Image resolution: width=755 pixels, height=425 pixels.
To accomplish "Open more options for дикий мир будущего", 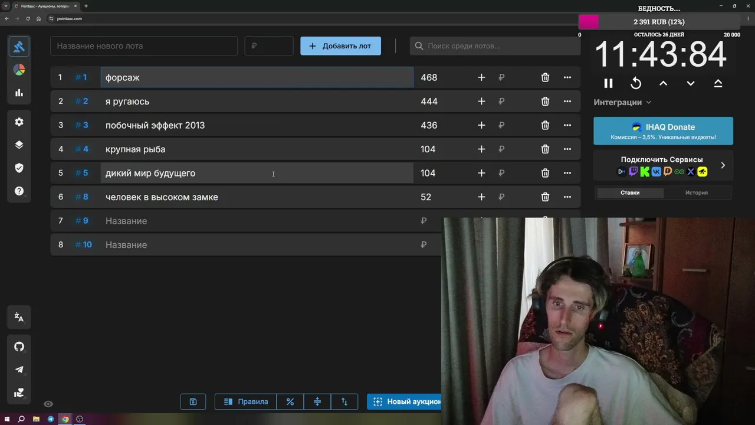I will (x=567, y=173).
